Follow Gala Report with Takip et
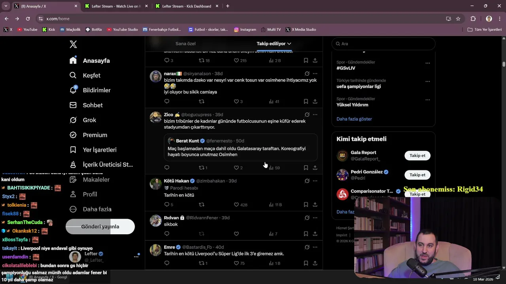The image size is (506, 284). [x=417, y=155]
